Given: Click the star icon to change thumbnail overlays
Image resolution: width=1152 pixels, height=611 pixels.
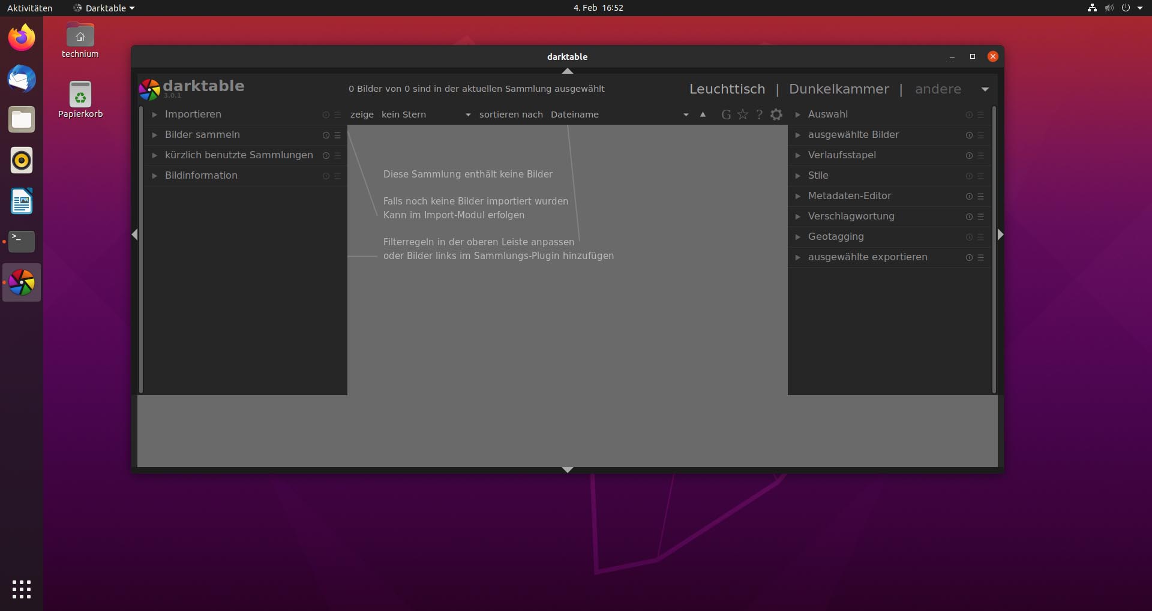Looking at the screenshot, I should (743, 115).
